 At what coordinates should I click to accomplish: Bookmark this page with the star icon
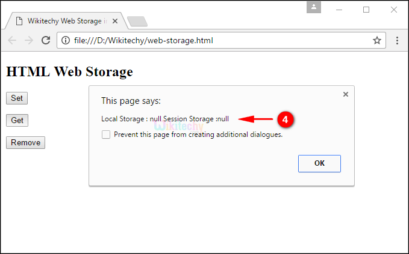pyautogui.click(x=377, y=41)
